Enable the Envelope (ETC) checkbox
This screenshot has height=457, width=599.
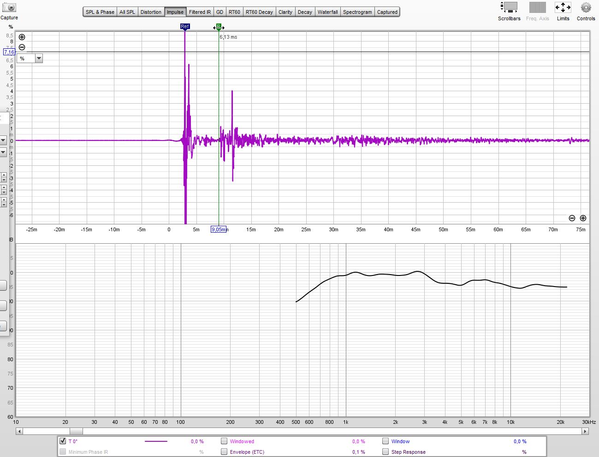pyautogui.click(x=224, y=451)
